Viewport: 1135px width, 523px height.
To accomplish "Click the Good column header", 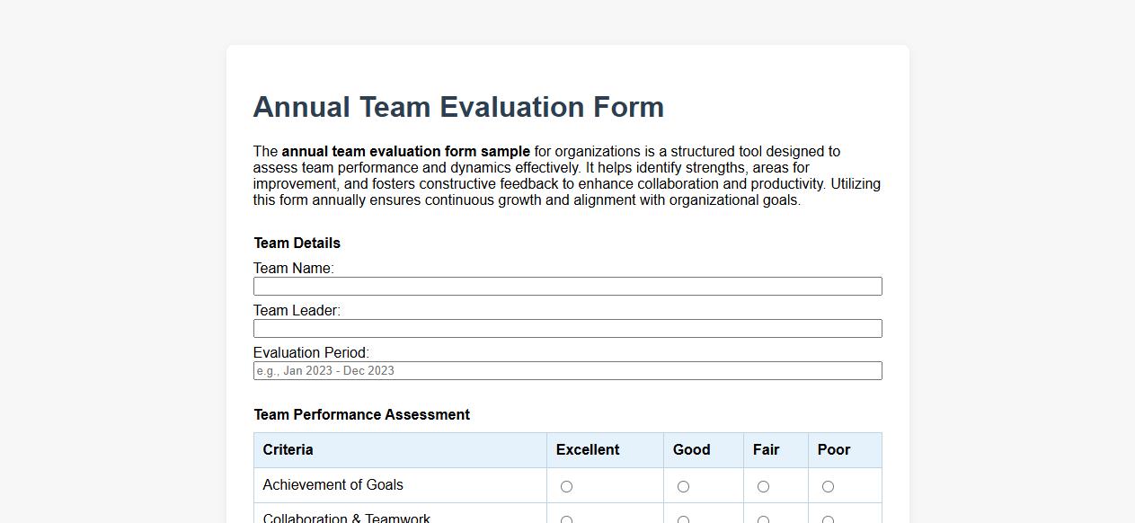I will point(691,449).
